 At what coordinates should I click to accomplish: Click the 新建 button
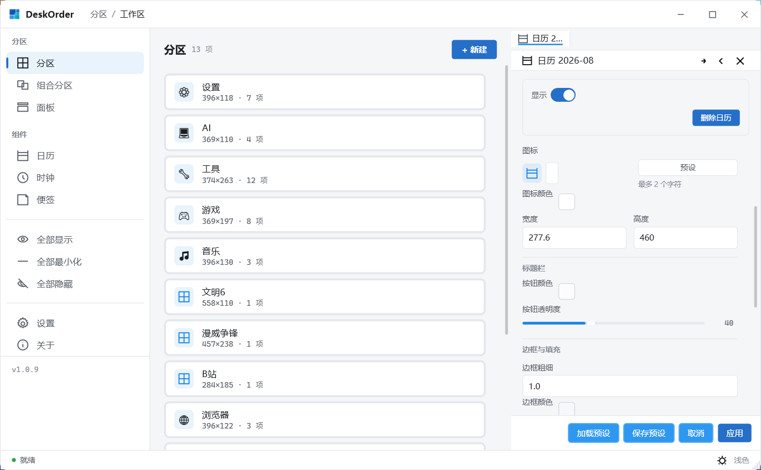coord(474,50)
